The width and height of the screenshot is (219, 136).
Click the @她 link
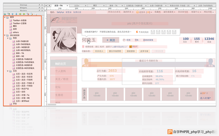coord(137,40)
